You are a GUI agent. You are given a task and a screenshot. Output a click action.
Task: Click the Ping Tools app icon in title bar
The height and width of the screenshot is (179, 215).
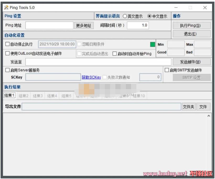6,7
